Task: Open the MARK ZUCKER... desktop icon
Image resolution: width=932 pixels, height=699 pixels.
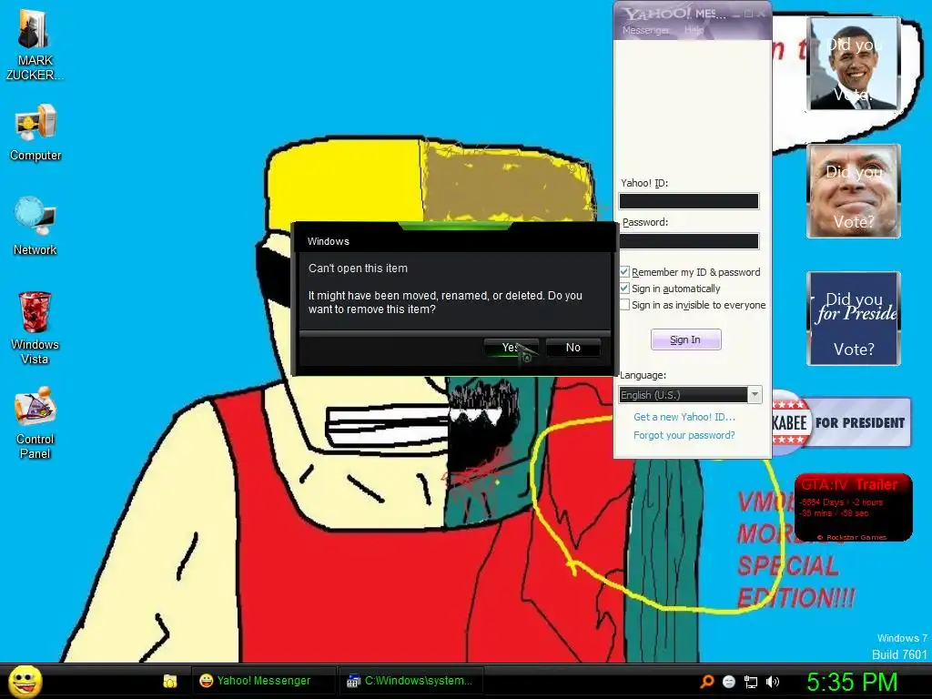Action: [x=35, y=45]
